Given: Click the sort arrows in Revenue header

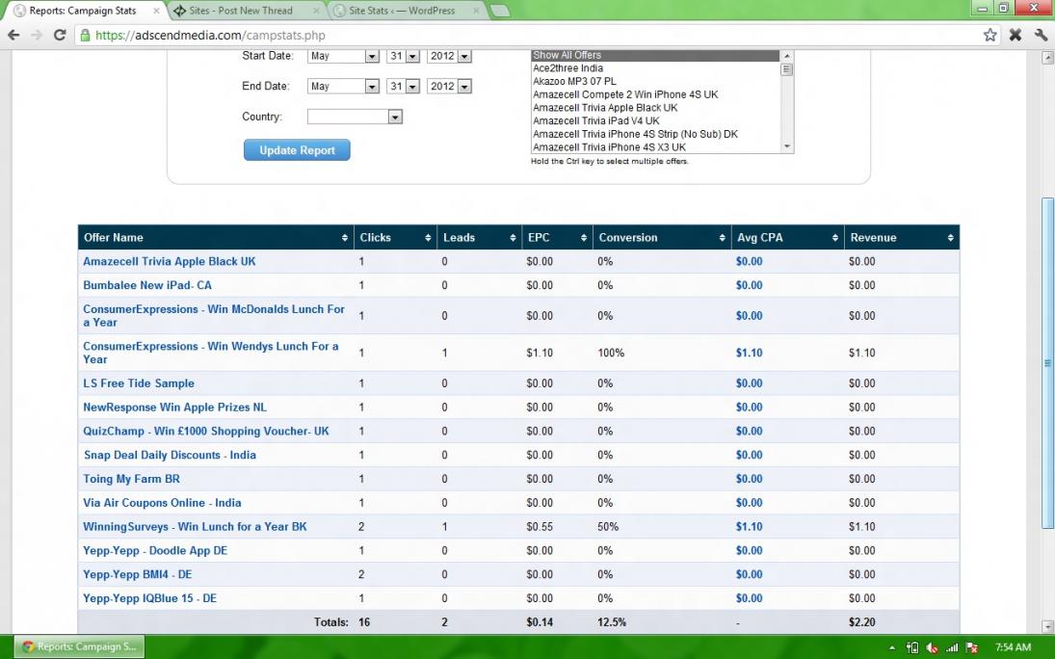Looking at the screenshot, I should (950, 238).
